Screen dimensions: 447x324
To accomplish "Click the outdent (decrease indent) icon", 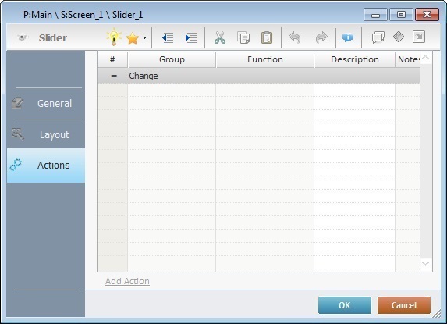I will [168, 37].
